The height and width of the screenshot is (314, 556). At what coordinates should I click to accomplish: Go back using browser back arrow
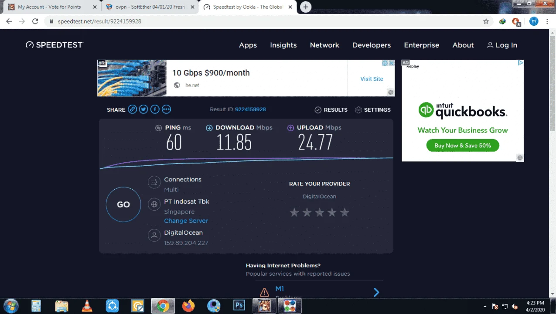click(x=9, y=21)
